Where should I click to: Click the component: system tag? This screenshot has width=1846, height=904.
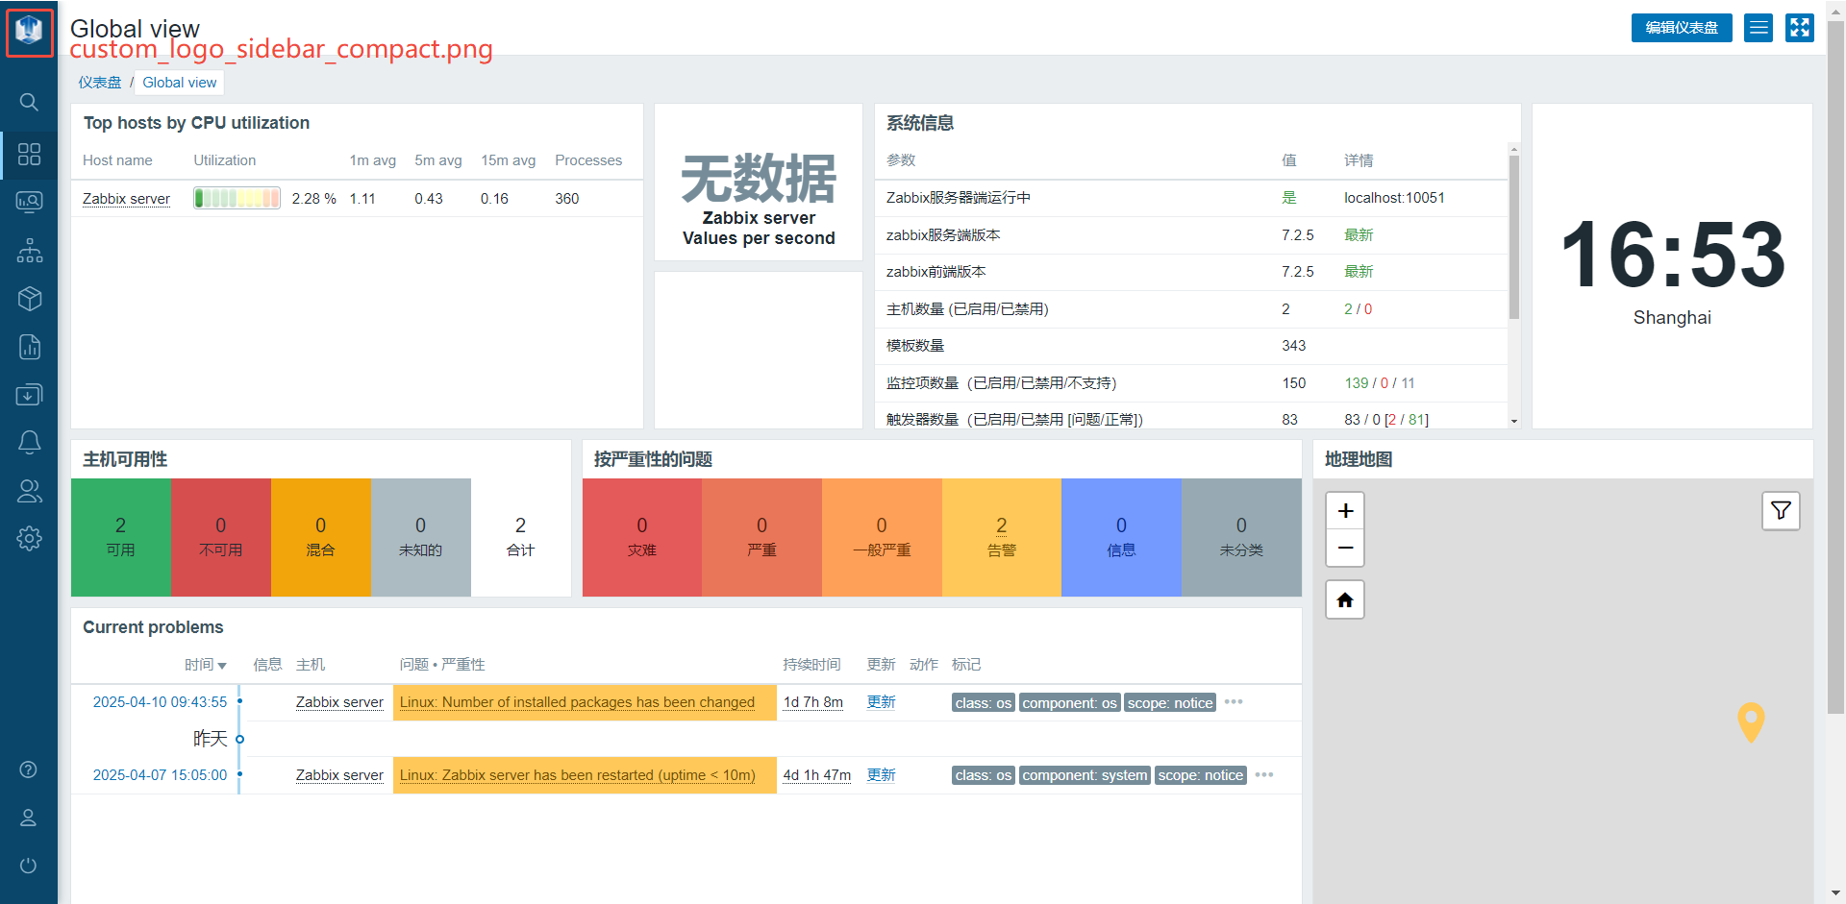click(1085, 775)
